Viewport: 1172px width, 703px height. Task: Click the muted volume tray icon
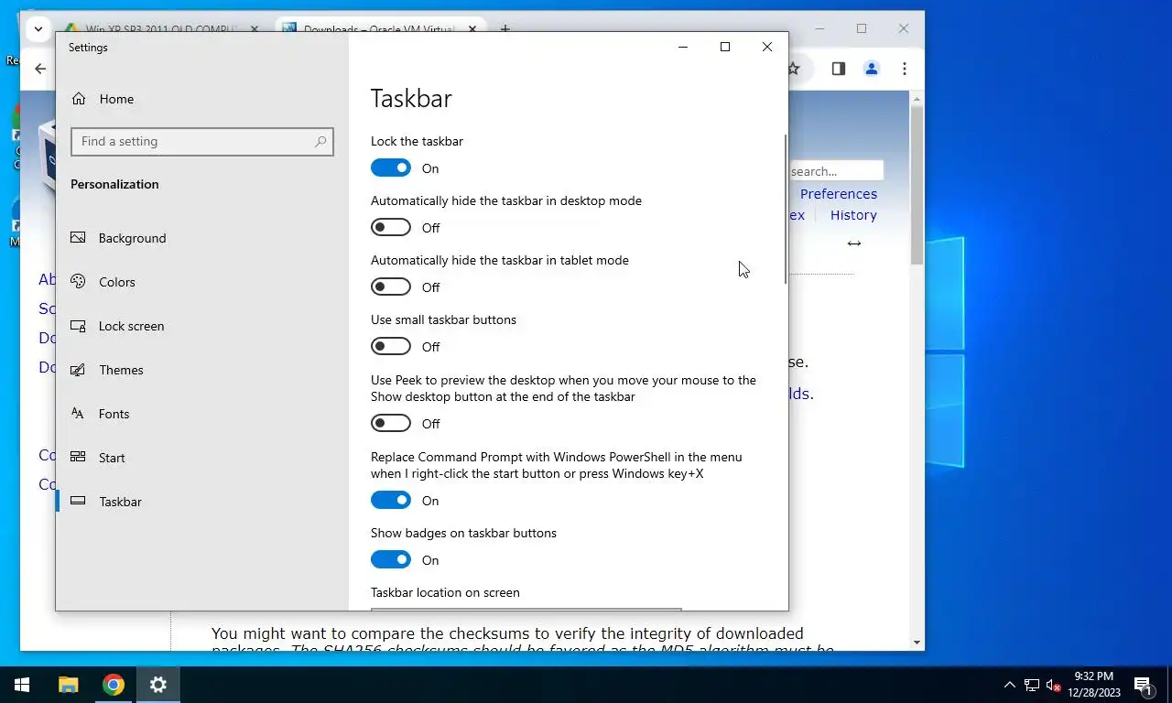[1054, 685]
